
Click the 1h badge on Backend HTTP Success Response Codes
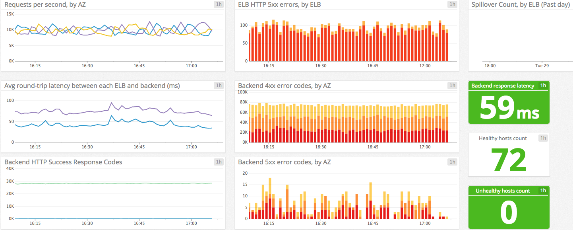218,162
